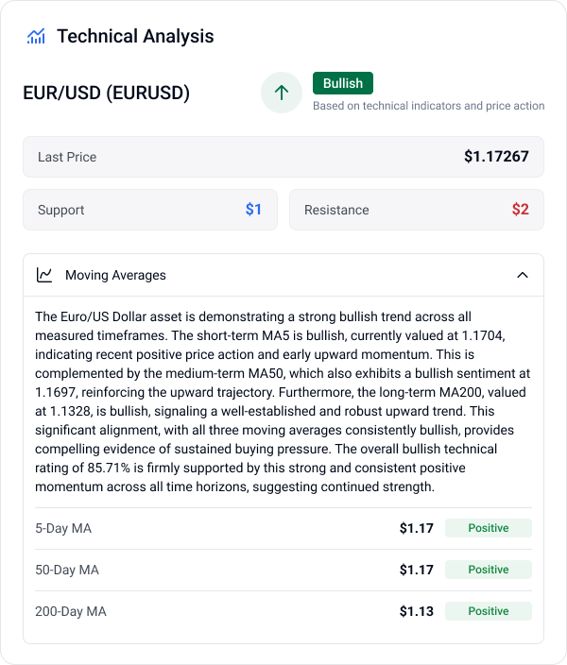
Task: Click the 200-Day MA row label
Action: click(72, 611)
